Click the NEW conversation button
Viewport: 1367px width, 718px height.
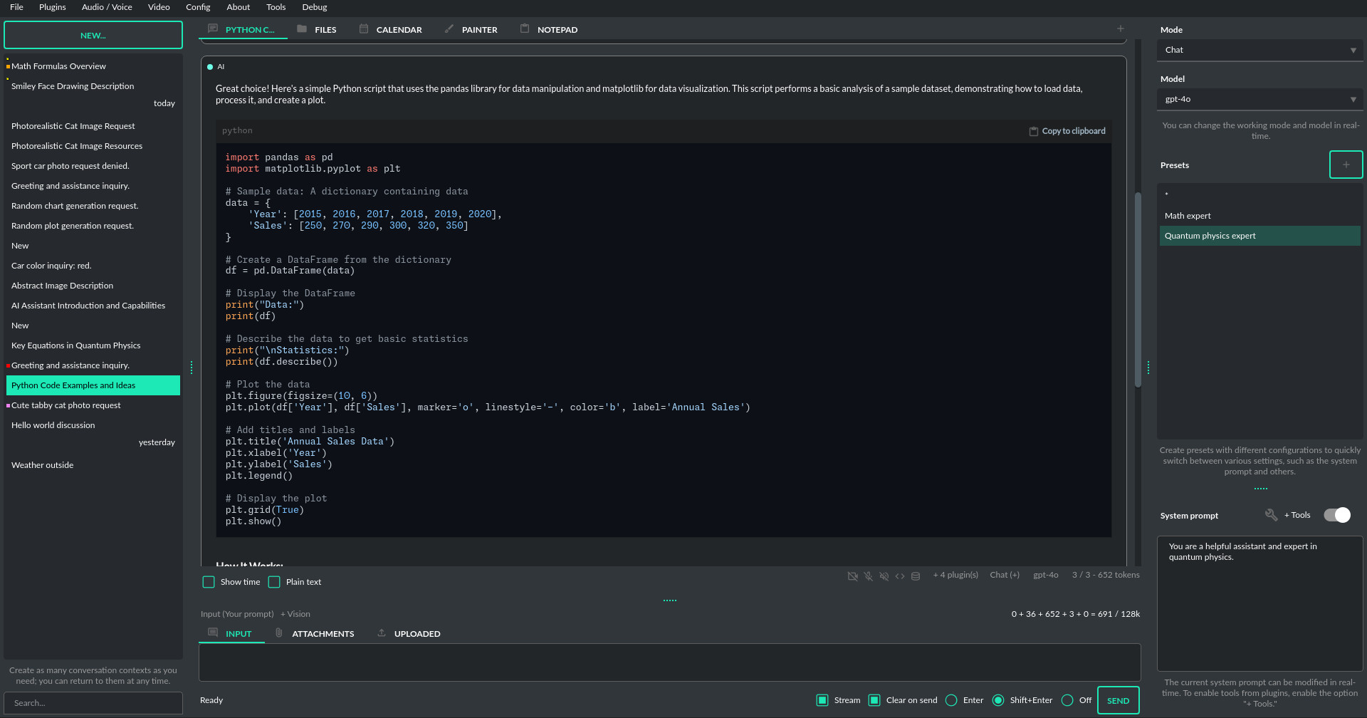[x=93, y=34]
